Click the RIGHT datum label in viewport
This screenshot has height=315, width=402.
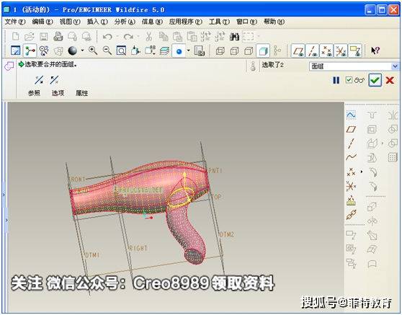tap(138, 248)
